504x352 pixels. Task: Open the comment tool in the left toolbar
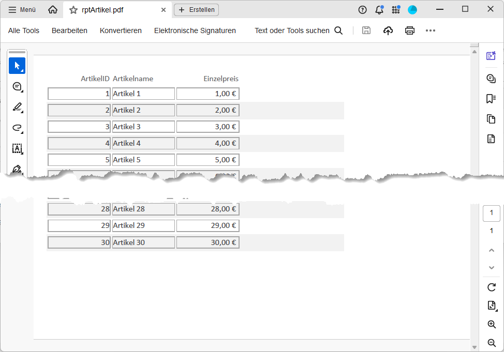(x=17, y=86)
